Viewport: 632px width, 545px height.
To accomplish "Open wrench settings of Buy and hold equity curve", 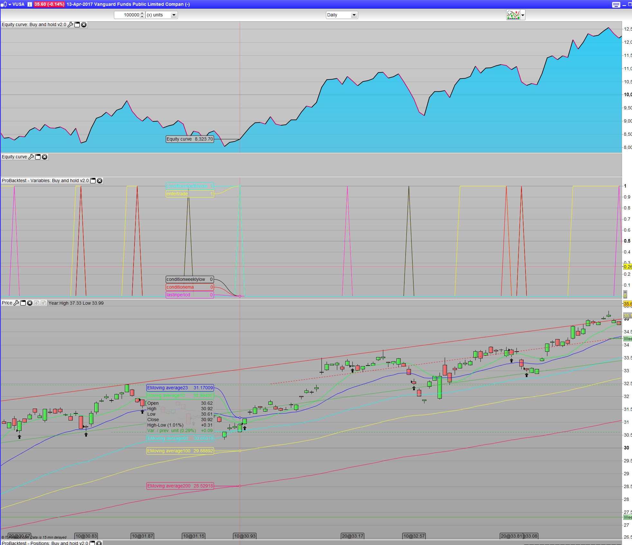I will pyautogui.click(x=70, y=24).
